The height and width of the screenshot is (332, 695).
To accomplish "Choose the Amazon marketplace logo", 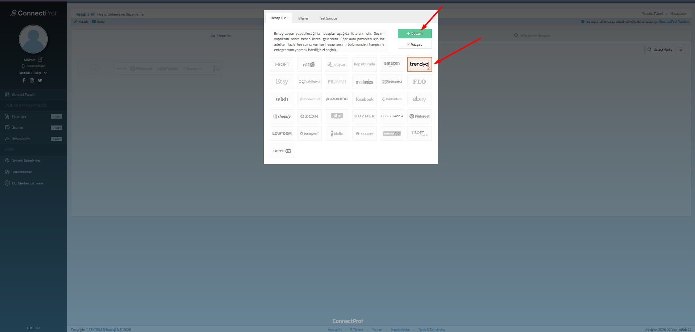I will click(x=392, y=64).
